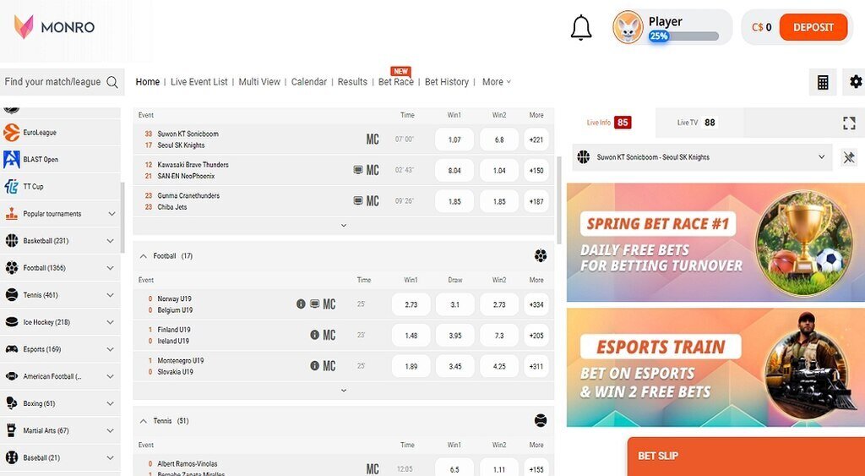Switch to Live TV tab
This screenshot has height=476, width=865.
click(699, 123)
